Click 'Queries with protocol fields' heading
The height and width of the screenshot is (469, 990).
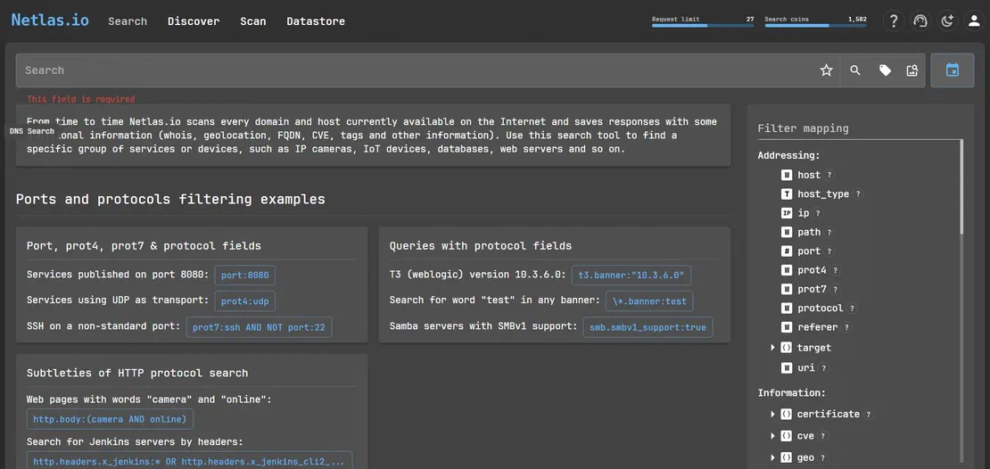[x=481, y=245]
